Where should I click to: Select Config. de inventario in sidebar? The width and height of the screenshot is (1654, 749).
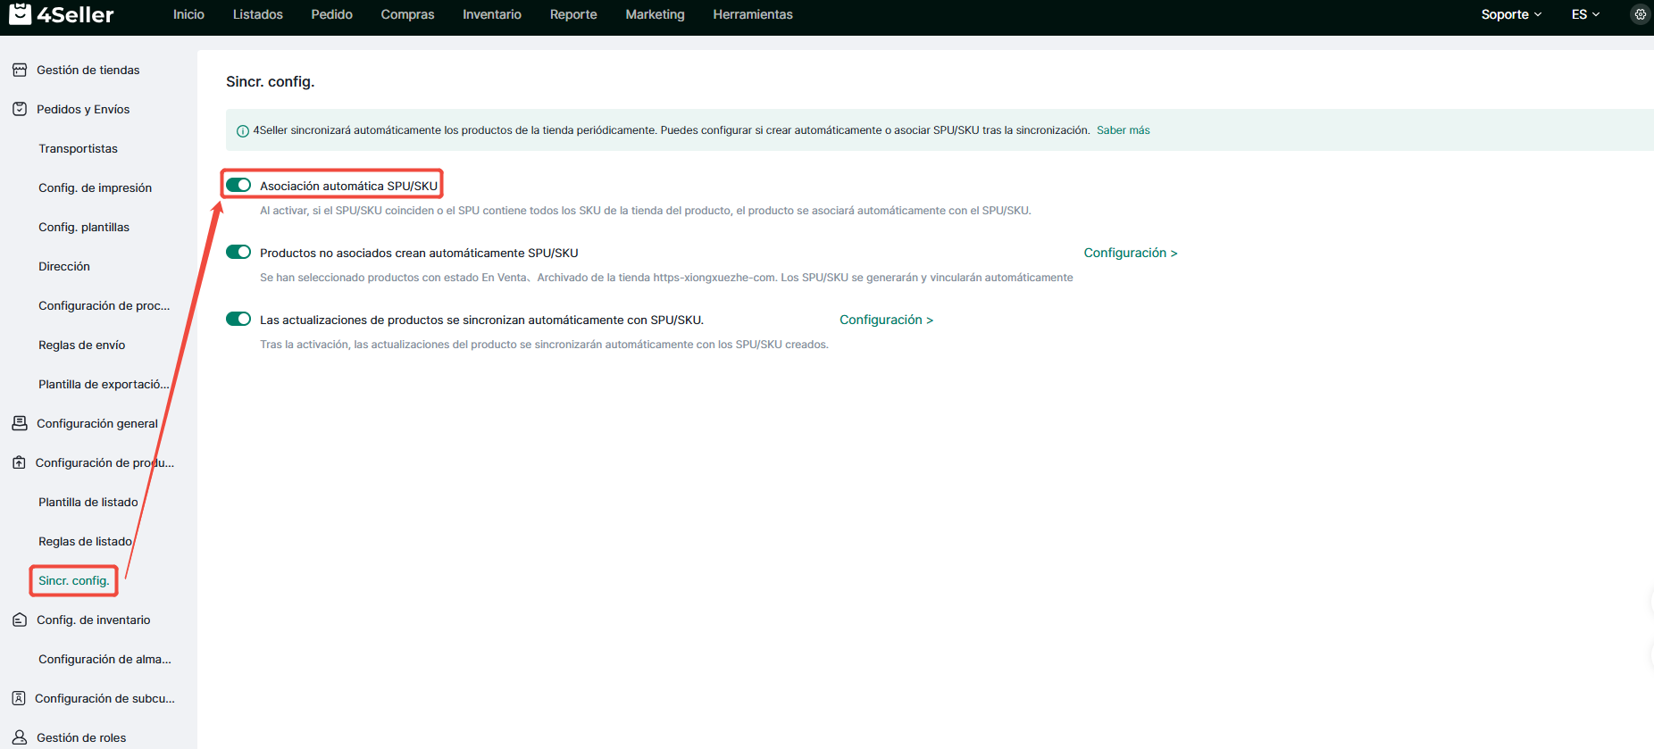[x=94, y=620]
